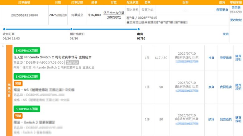Click 更改地址 link
This screenshot has height=136, width=243.
236,20
